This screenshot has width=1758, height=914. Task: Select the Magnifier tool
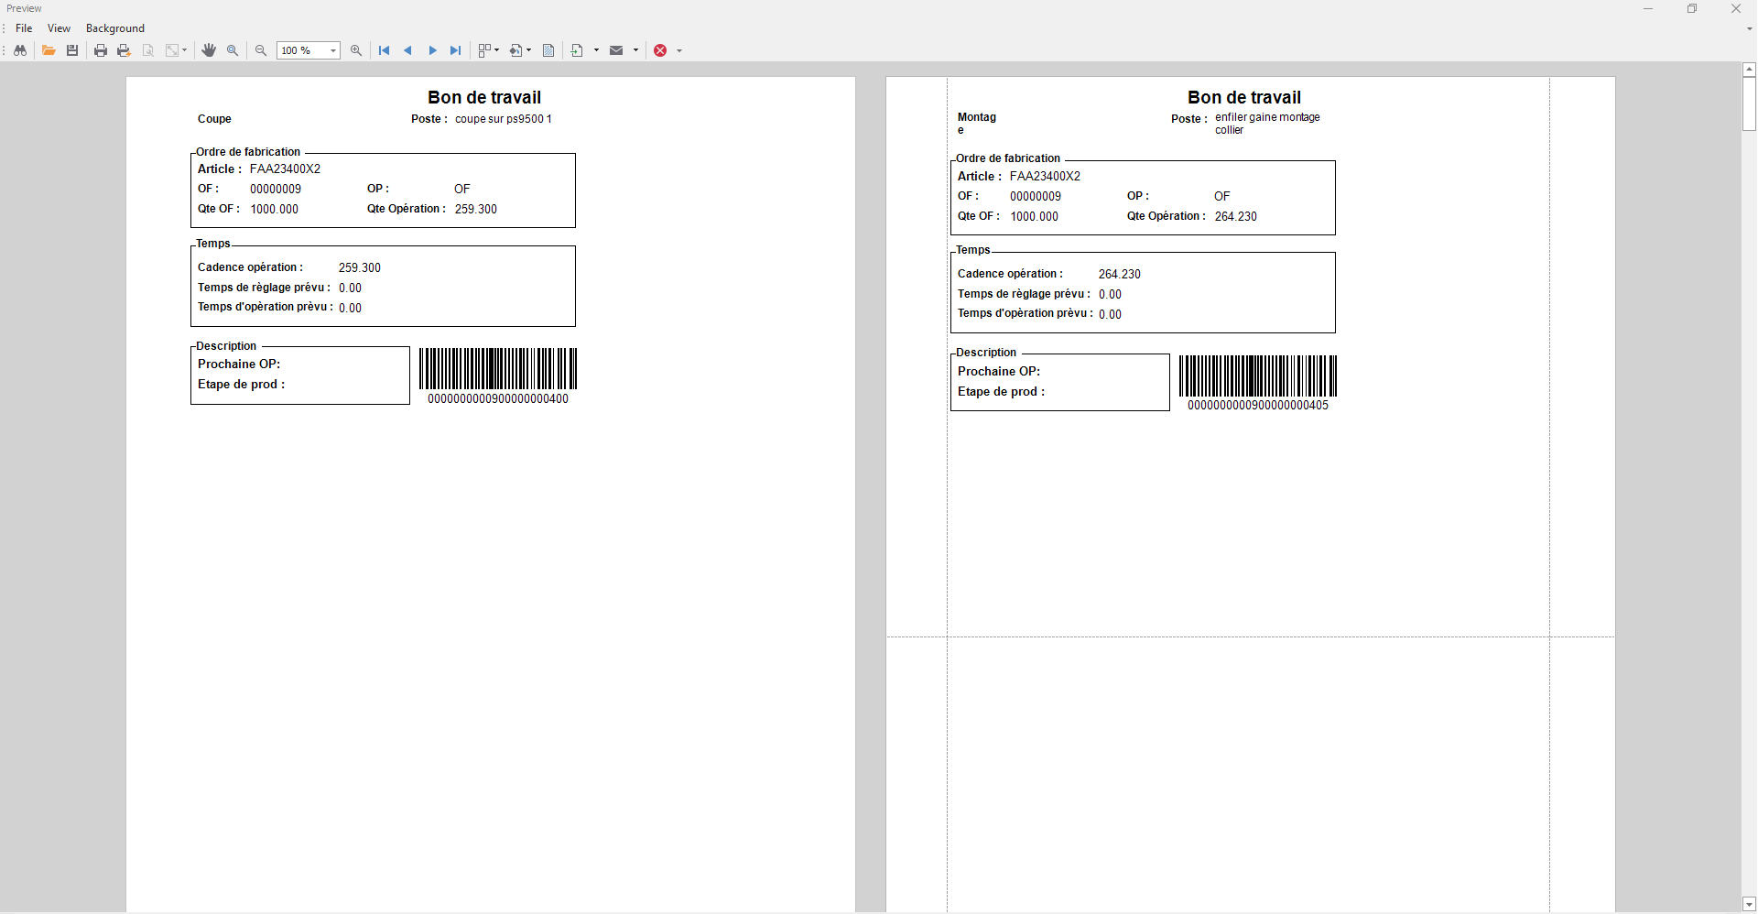[x=233, y=50]
